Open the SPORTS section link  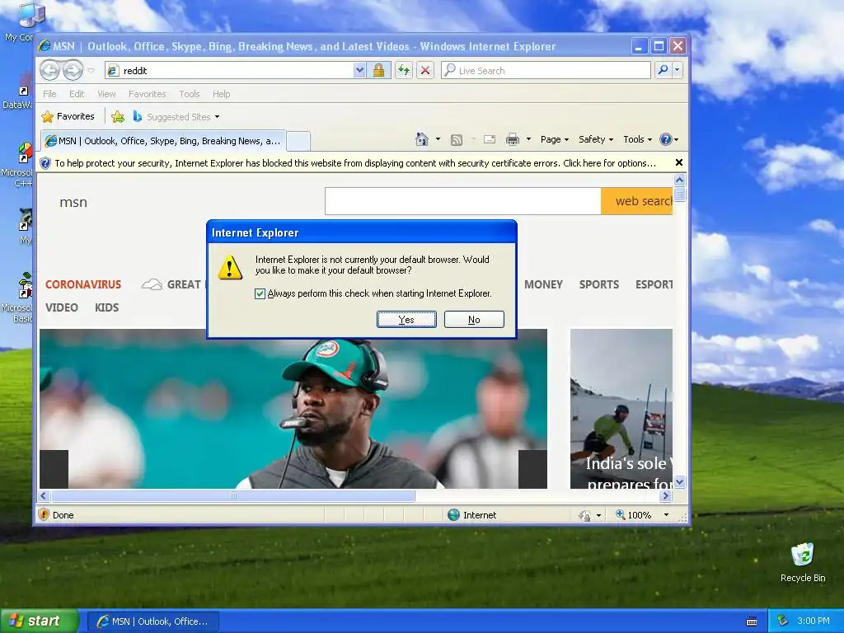(599, 284)
